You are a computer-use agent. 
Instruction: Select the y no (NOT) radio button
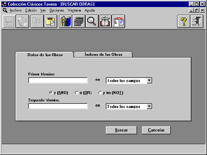[100, 93]
